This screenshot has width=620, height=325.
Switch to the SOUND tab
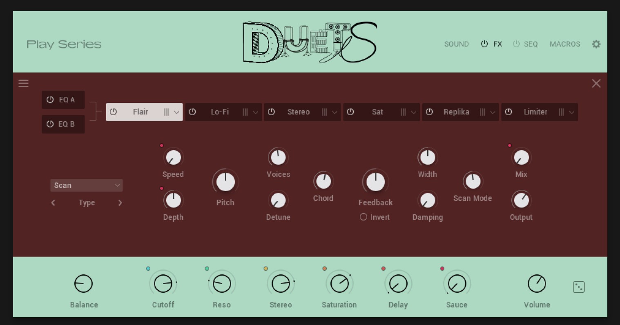(x=457, y=44)
